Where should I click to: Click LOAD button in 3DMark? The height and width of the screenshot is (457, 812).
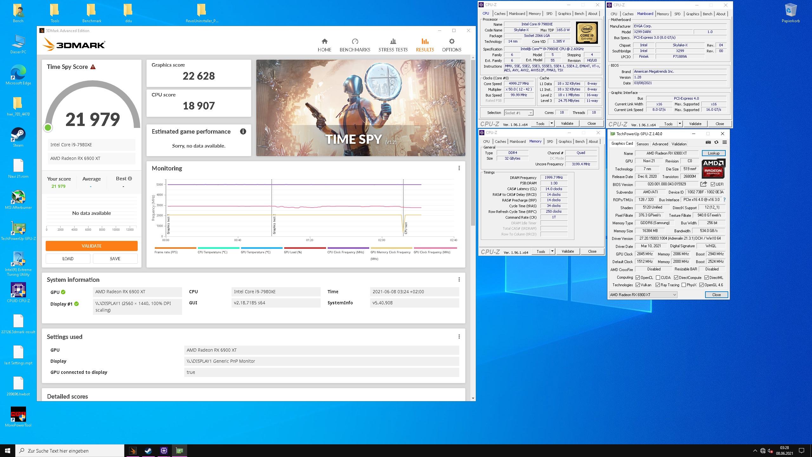(x=68, y=259)
